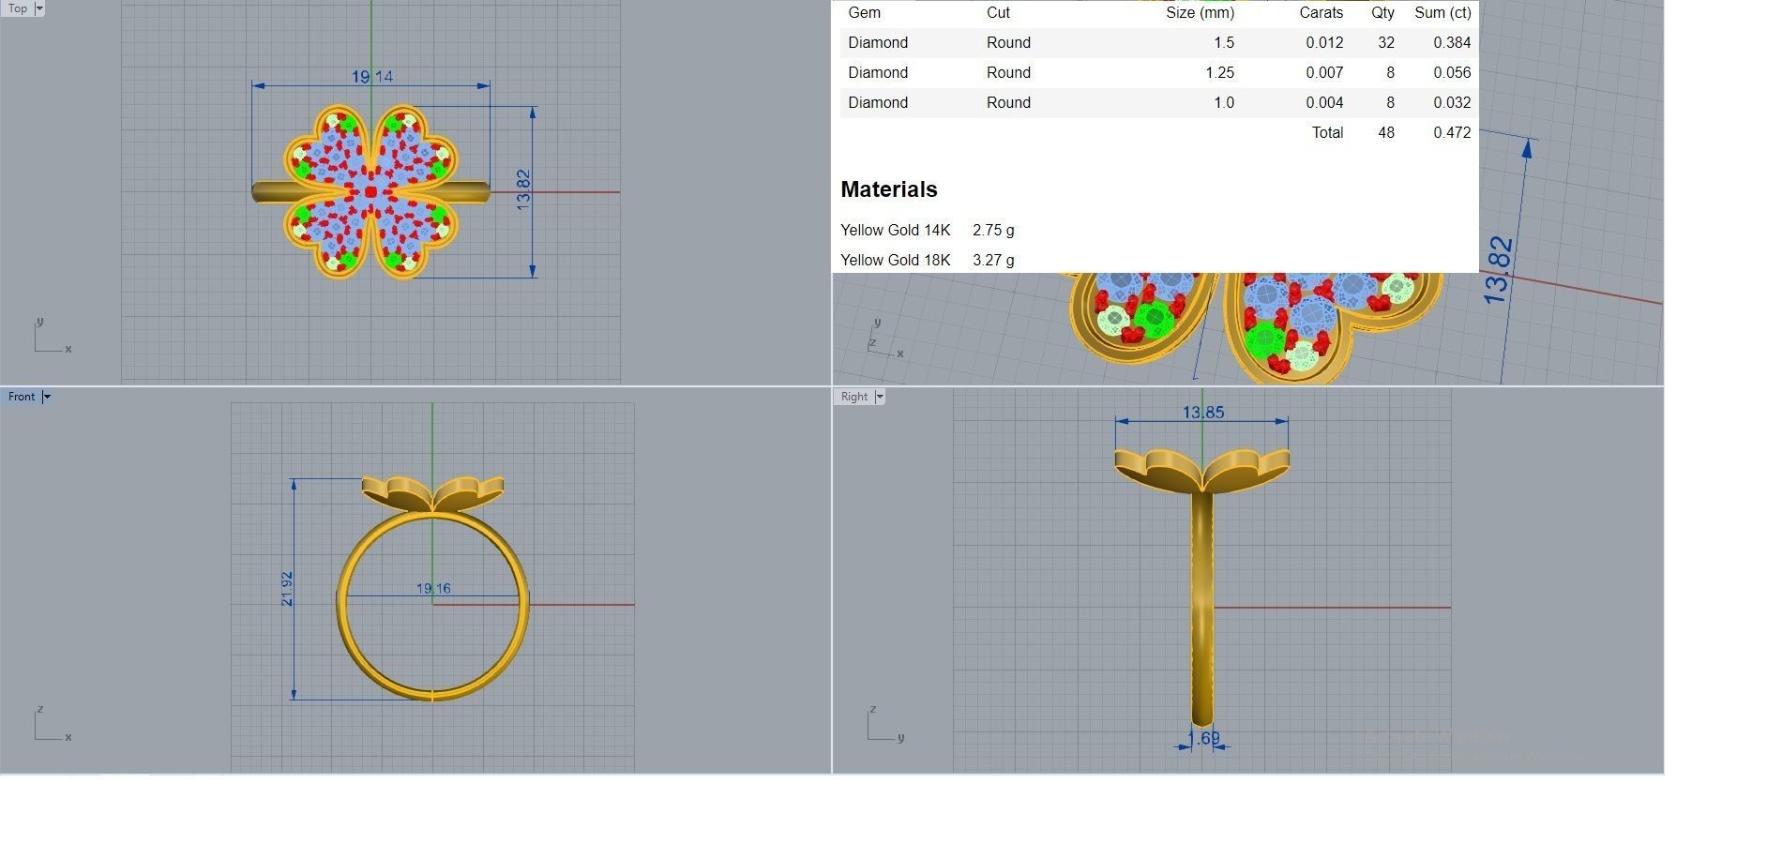Click the large 13.82 dimension in perspective view
Image resolution: width=1767 pixels, height=843 pixels.
(x=1498, y=270)
